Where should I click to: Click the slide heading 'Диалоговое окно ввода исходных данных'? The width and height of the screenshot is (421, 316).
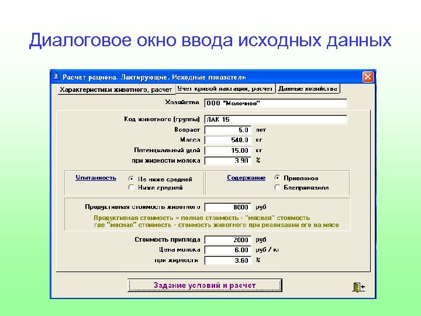(x=210, y=40)
